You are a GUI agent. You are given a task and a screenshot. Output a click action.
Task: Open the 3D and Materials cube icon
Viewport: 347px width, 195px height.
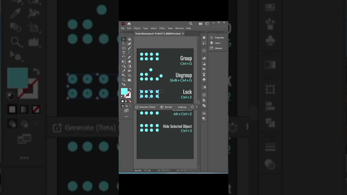pos(204,51)
